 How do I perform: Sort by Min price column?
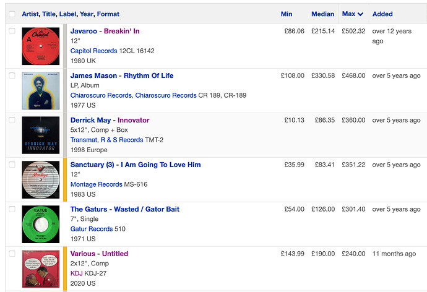tap(287, 14)
